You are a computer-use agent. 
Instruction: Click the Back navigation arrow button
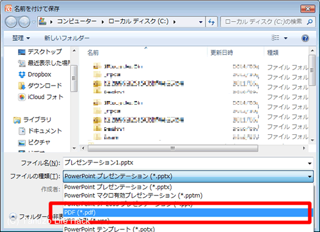pyautogui.click(x=11, y=22)
